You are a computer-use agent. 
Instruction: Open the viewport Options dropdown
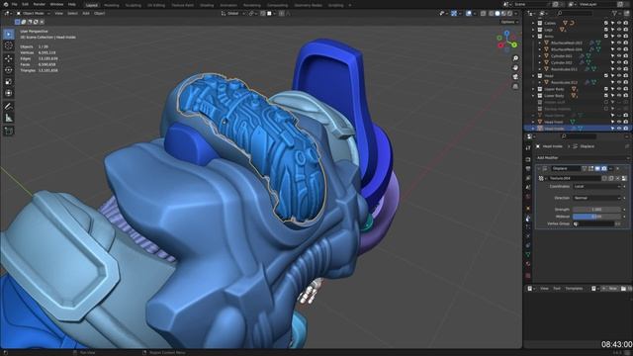tap(508, 22)
